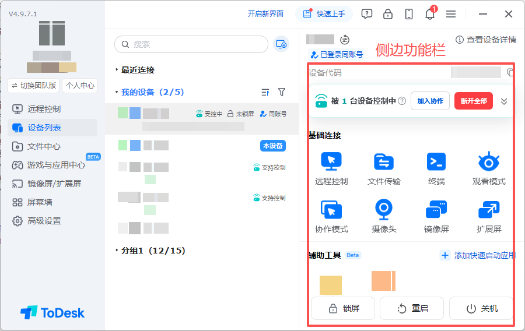
Task: Open 个人中心
Action: click(80, 86)
